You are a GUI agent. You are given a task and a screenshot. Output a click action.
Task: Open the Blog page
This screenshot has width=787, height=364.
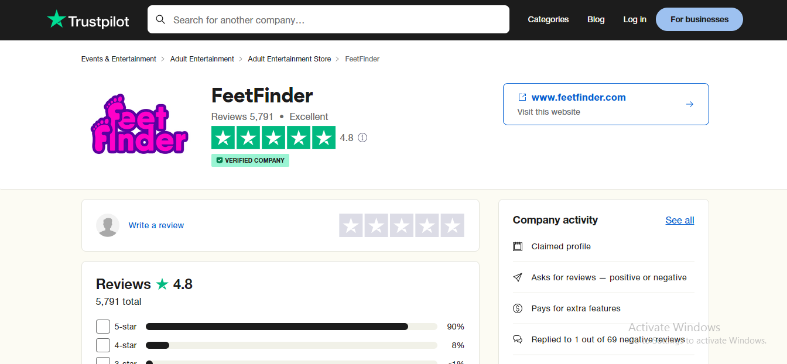596,19
